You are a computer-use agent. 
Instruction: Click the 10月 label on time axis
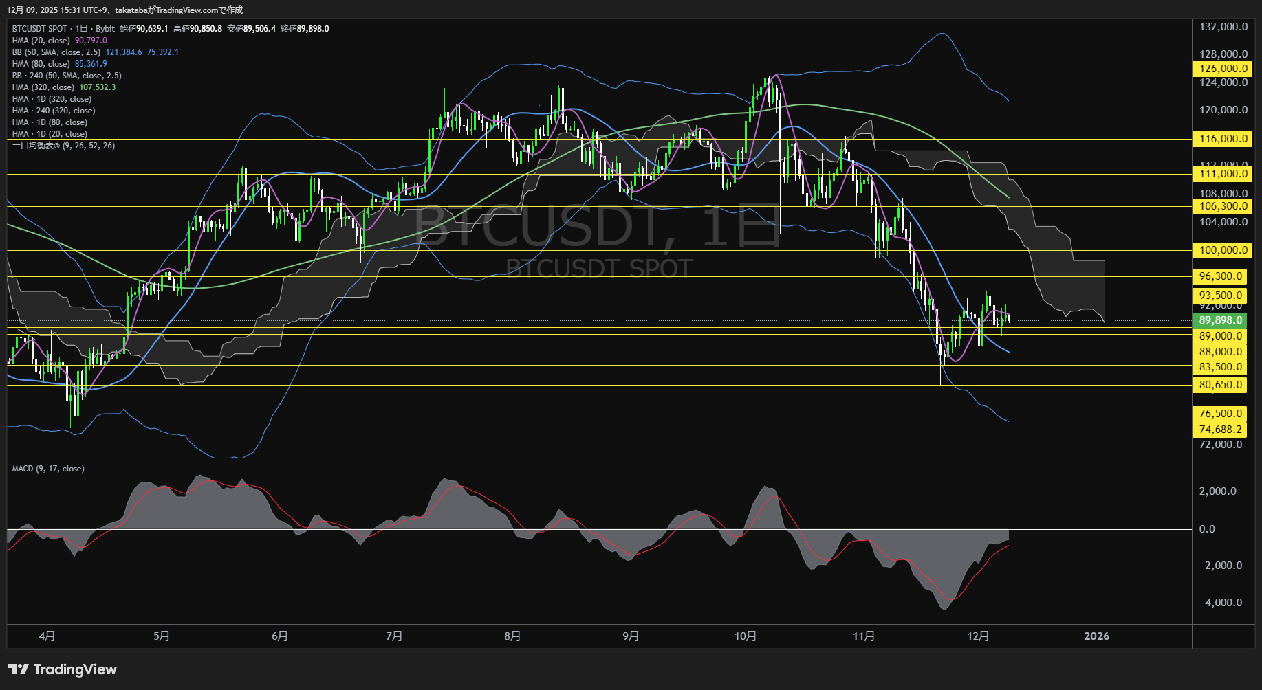746,636
